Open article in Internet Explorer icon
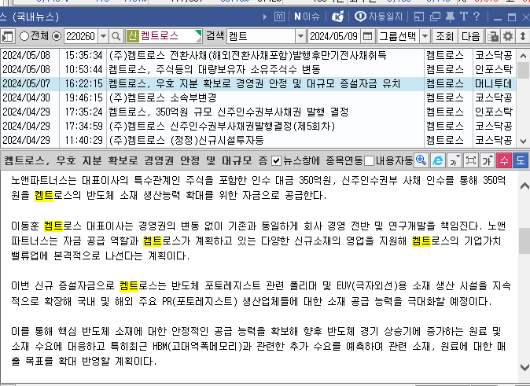Viewport: 530px width, 386px height. click(x=438, y=160)
